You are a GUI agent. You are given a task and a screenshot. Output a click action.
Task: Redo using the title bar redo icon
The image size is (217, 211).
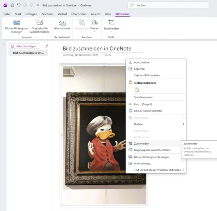(x=32, y=5)
